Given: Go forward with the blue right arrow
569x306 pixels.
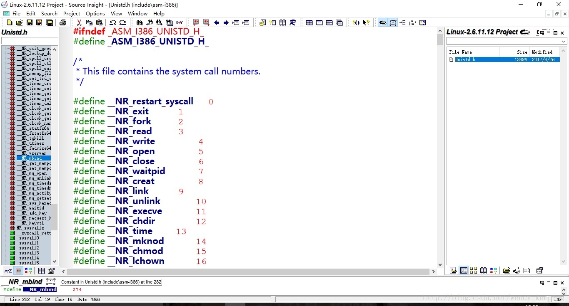Looking at the screenshot, I should (x=226, y=22).
